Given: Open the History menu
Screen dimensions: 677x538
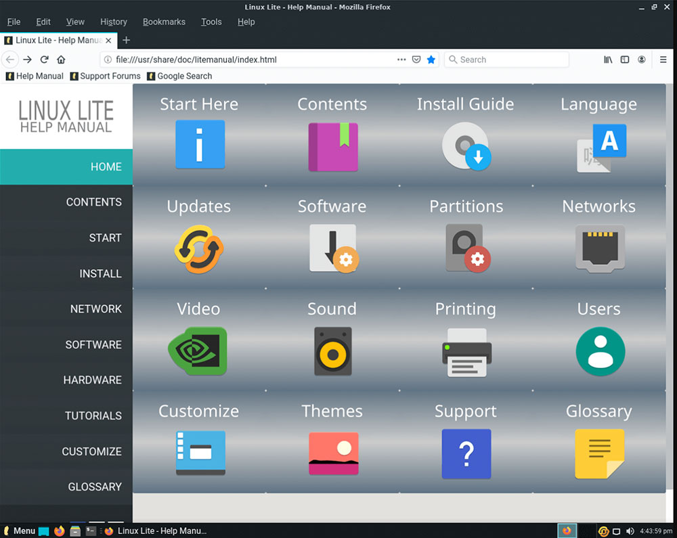Looking at the screenshot, I should point(114,22).
